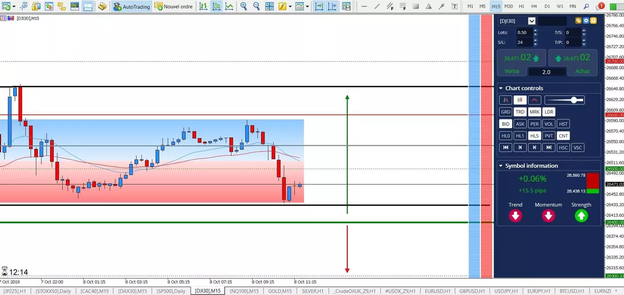Open the chart templates dropdown arrow

click(308, 7)
